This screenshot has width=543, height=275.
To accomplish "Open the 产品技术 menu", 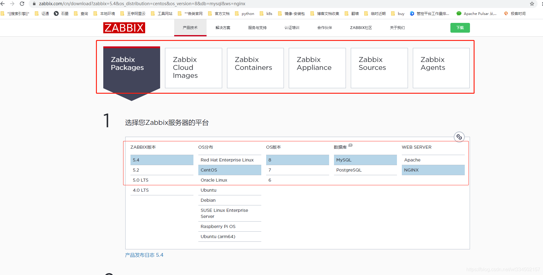I will tap(190, 27).
